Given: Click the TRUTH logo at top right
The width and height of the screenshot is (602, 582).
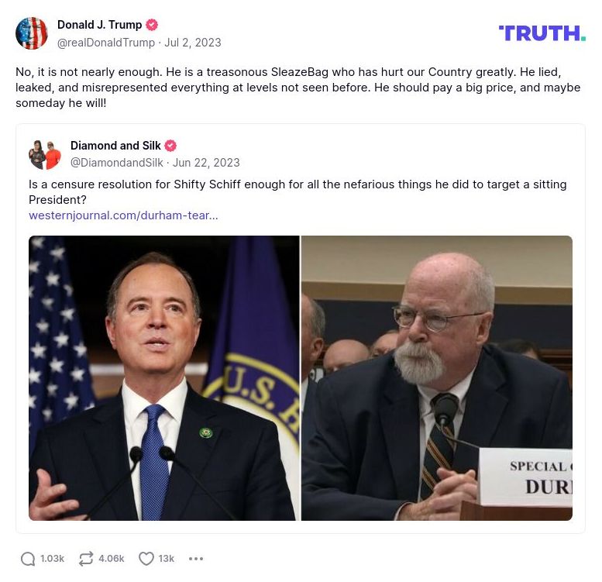Looking at the screenshot, I should [x=542, y=33].
